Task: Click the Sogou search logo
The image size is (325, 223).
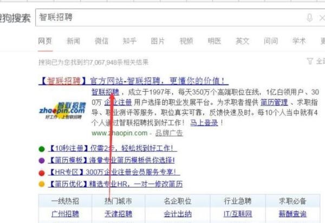Action: [15, 18]
